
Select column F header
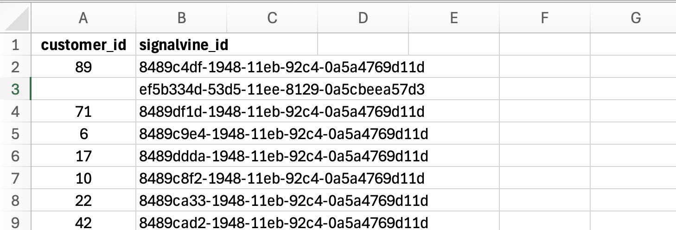pyautogui.click(x=544, y=18)
